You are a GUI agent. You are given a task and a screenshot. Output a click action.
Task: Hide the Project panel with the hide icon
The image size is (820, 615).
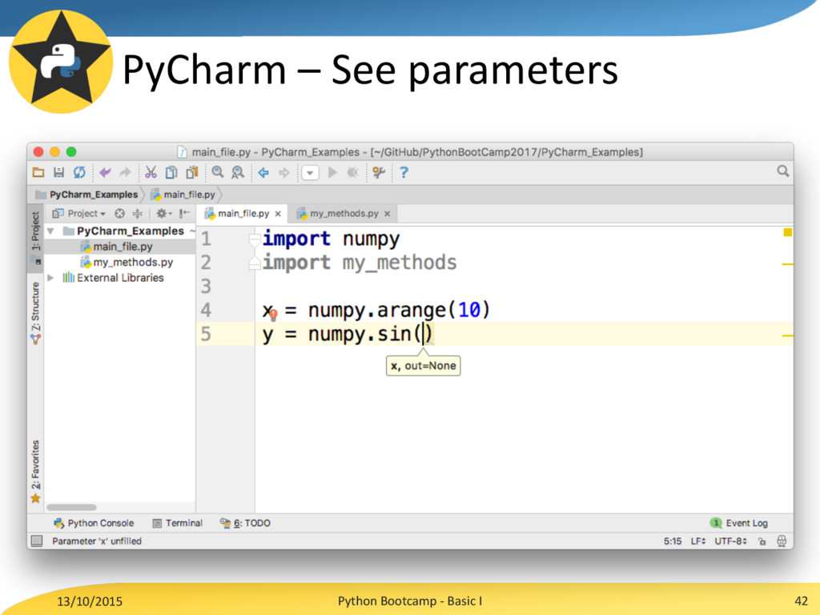(184, 213)
